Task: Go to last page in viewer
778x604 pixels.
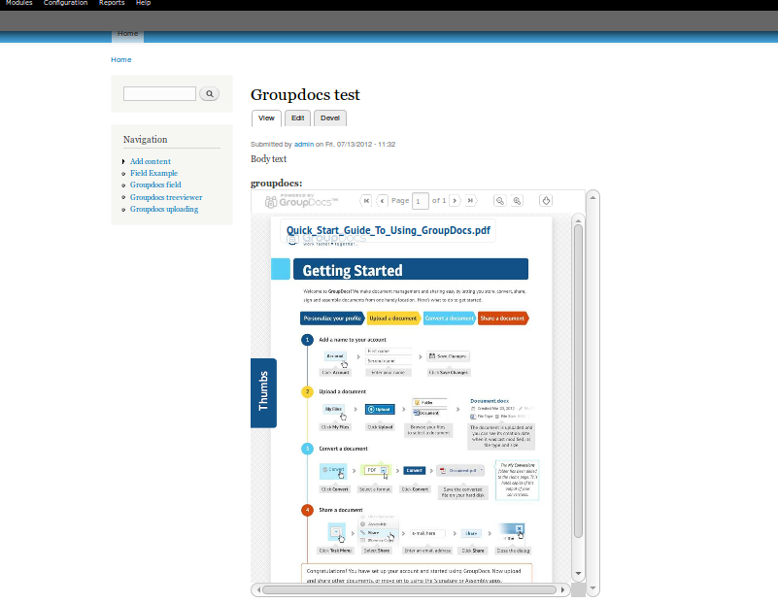Action: click(x=470, y=201)
